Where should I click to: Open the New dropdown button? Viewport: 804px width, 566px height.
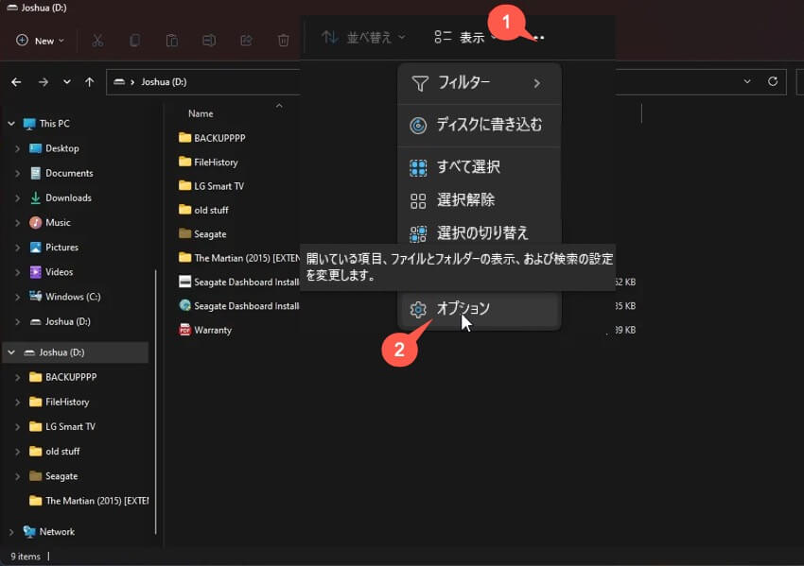[x=40, y=41]
